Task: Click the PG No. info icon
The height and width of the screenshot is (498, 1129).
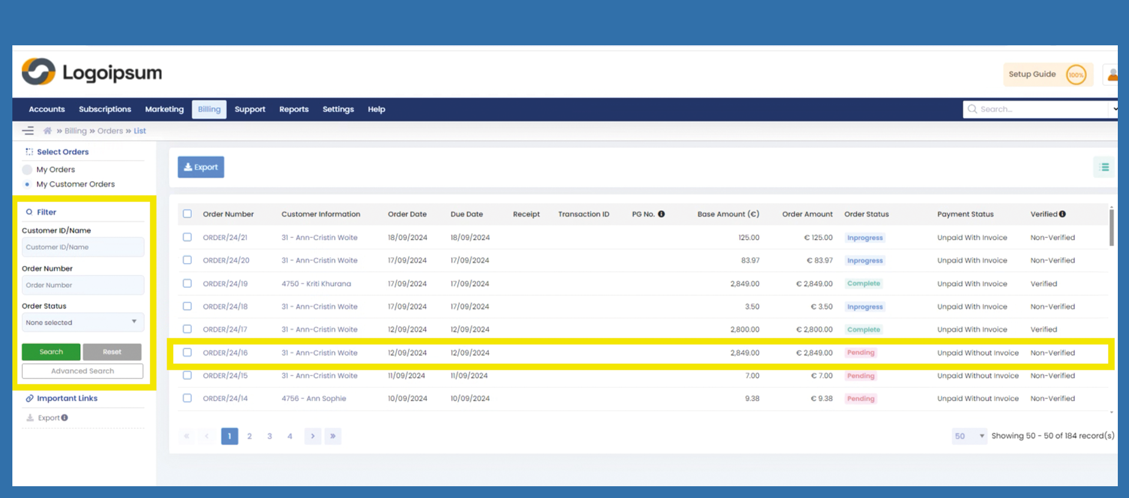Action: (x=661, y=214)
